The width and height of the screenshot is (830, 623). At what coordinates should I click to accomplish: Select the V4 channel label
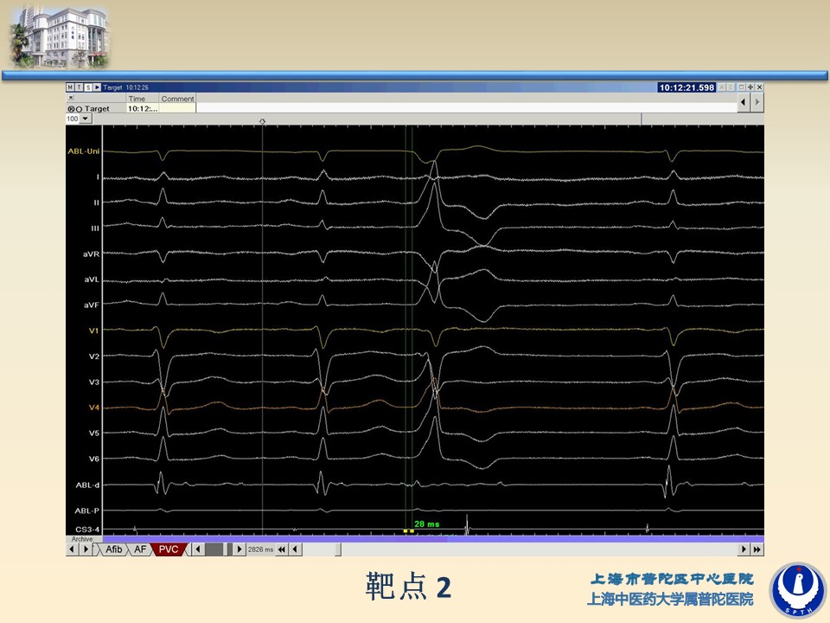tap(93, 408)
